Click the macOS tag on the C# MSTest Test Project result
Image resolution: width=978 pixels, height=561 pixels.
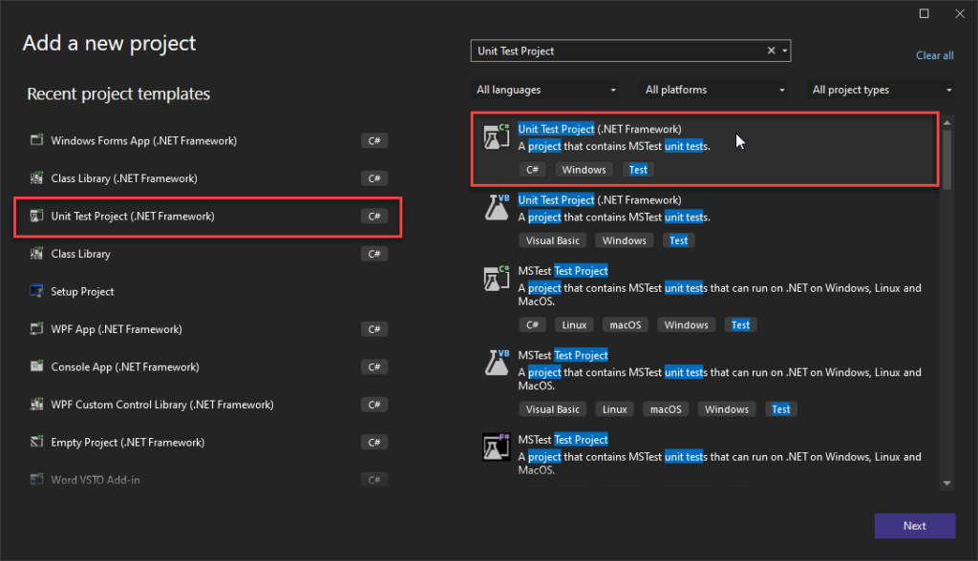tap(626, 324)
